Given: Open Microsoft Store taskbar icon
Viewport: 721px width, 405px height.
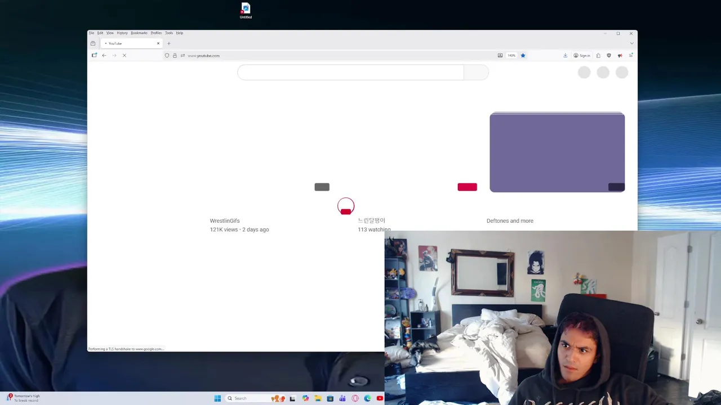Looking at the screenshot, I should coord(330,398).
